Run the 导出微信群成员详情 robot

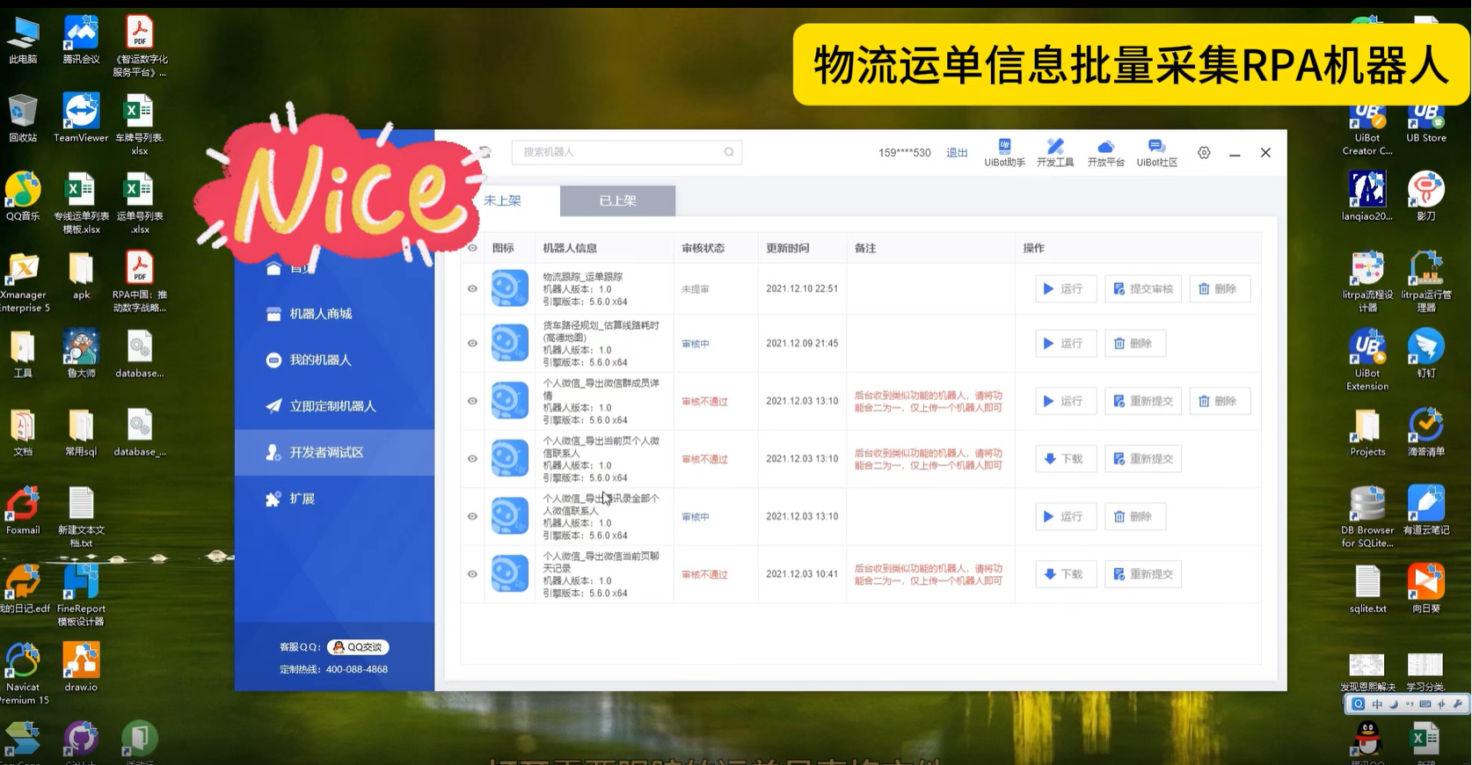coord(1066,401)
